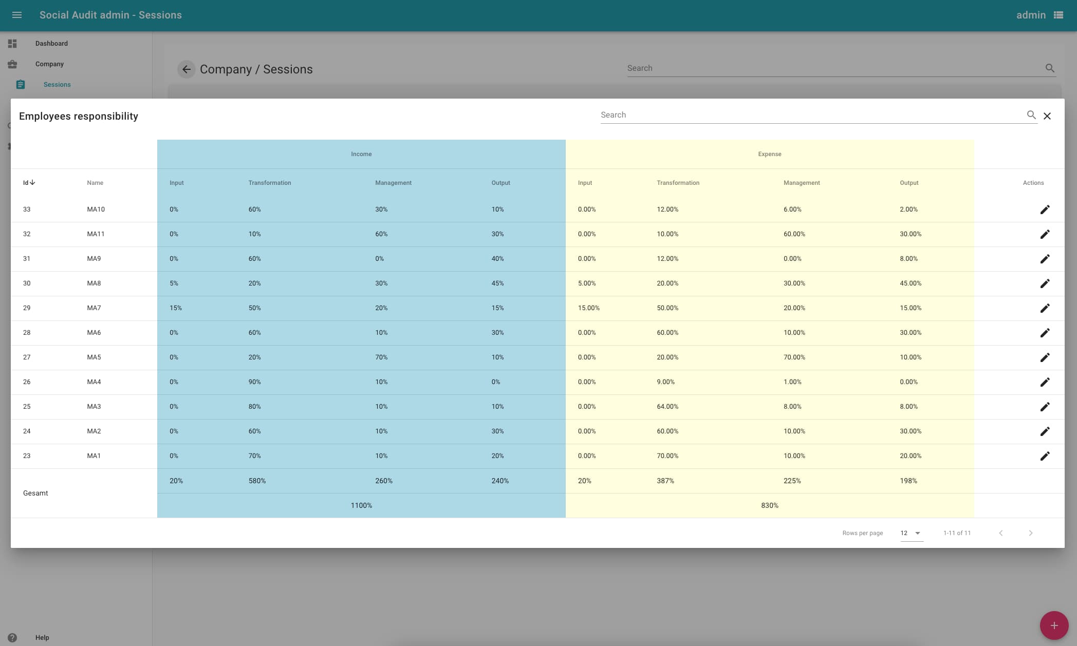Screen dimensions: 1077x646
Task: Open the hamburger navigation menu
Action: [17, 15]
